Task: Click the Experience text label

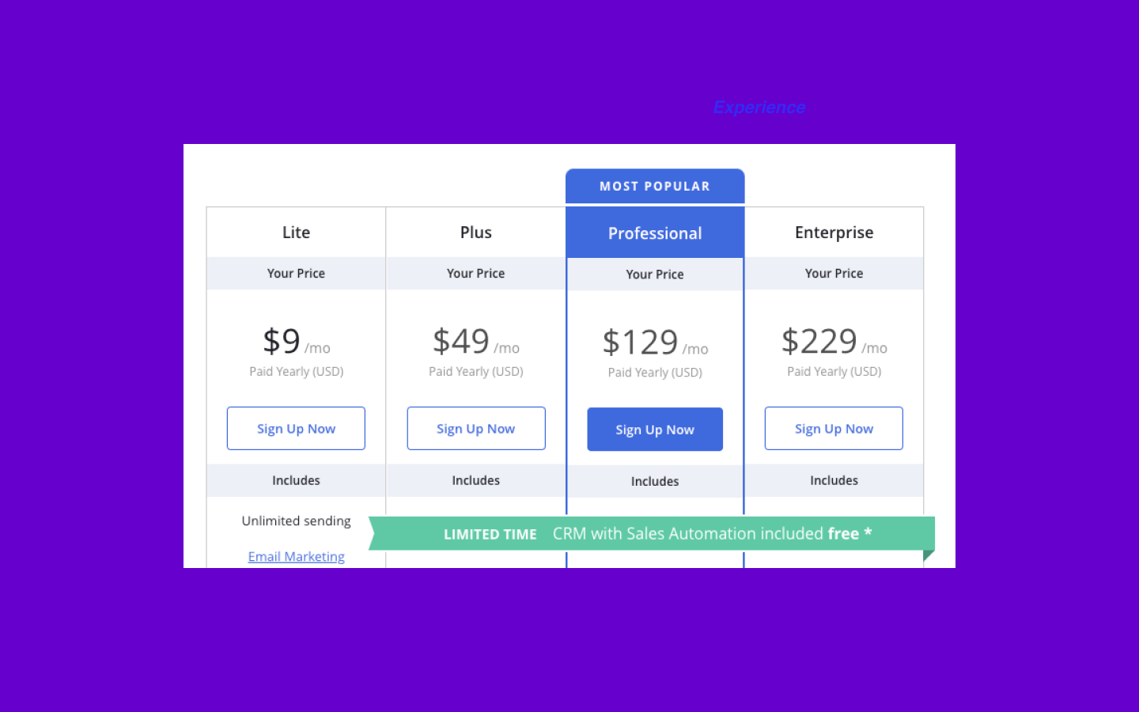Action: (x=759, y=108)
